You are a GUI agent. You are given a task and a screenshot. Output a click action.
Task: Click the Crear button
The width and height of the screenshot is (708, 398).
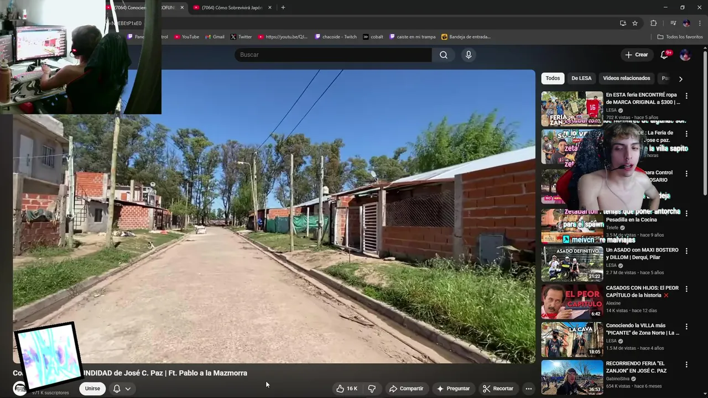637,55
